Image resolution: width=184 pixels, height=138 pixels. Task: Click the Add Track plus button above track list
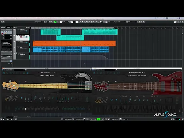[x=15, y=28]
